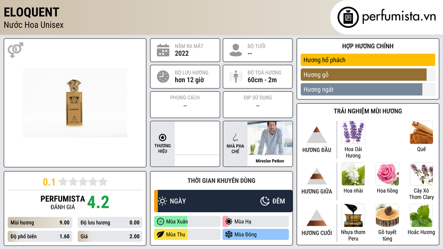Click the '60cm - 2m' sillage value
The width and height of the screenshot is (443, 249).
[262, 80]
